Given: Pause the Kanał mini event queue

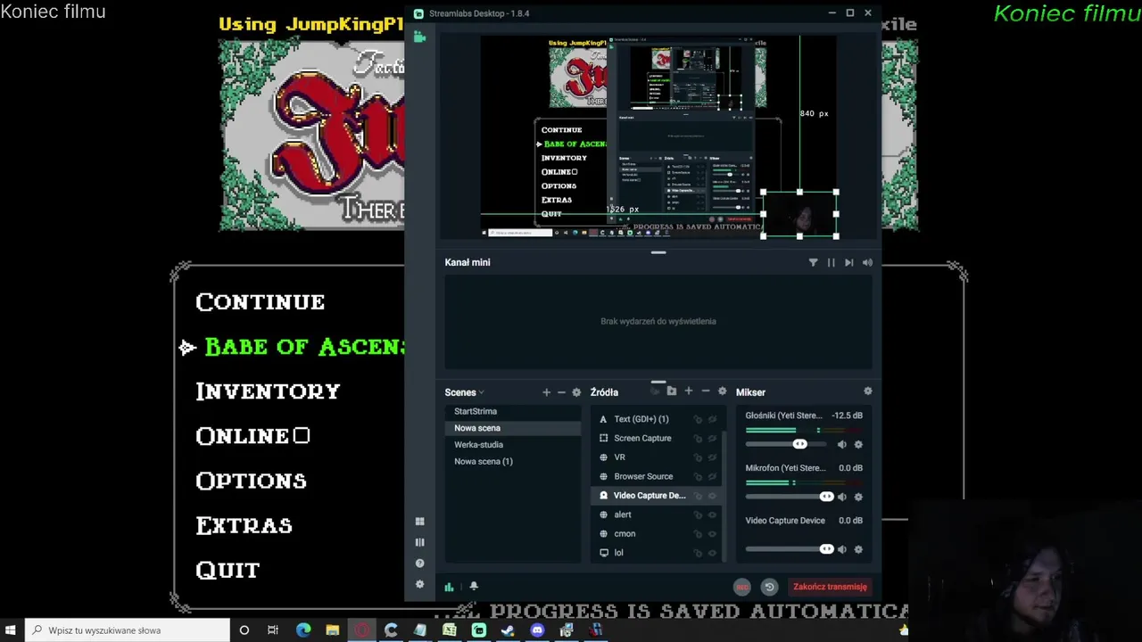Looking at the screenshot, I should (x=831, y=262).
